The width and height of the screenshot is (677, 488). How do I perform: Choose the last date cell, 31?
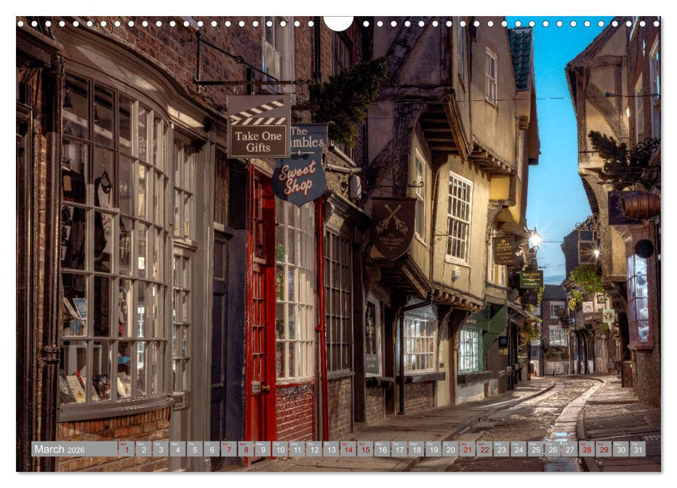click(637, 449)
